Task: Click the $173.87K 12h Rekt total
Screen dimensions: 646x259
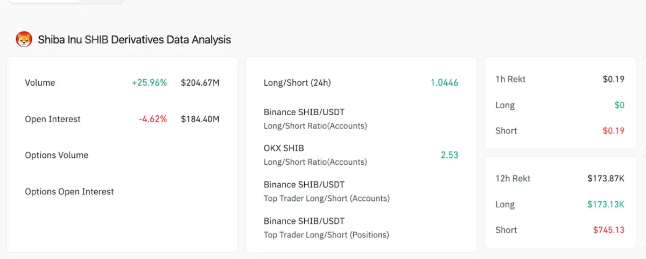Action: [606, 178]
